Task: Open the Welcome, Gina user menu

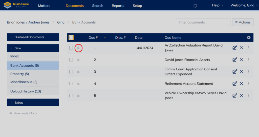Action: [244, 5]
